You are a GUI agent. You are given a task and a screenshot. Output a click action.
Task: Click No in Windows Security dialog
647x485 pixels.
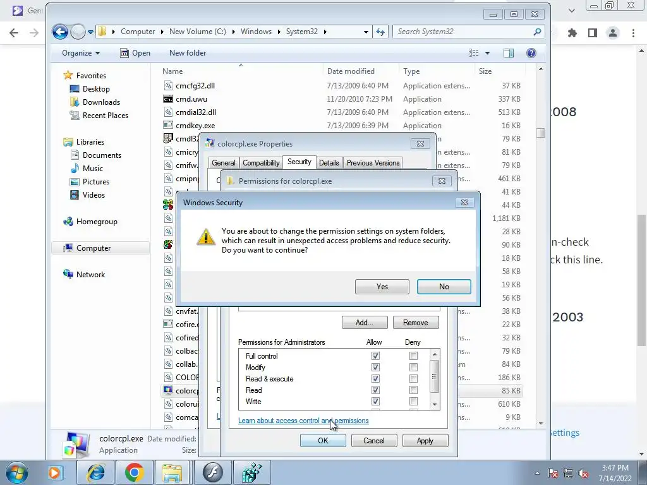point(444,287)
